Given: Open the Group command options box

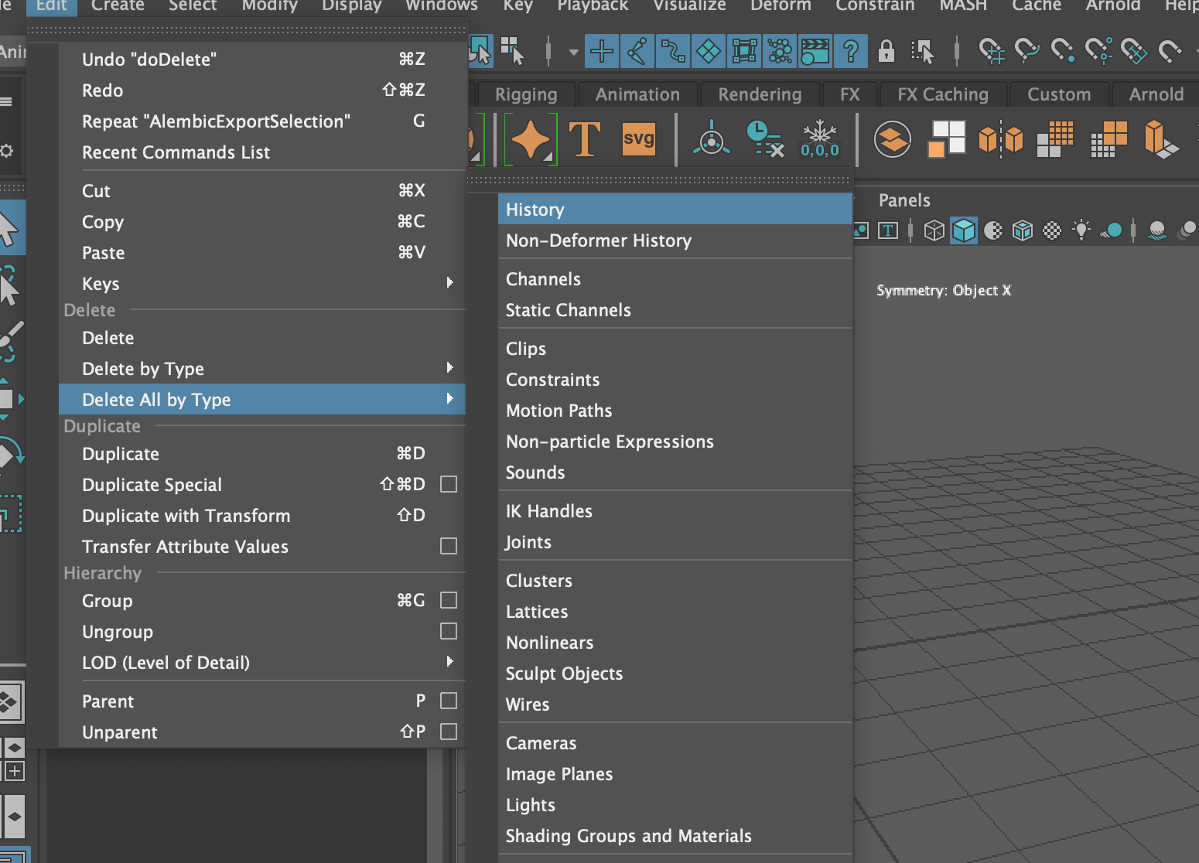Looking at the screenshot, I should [449, 600].
